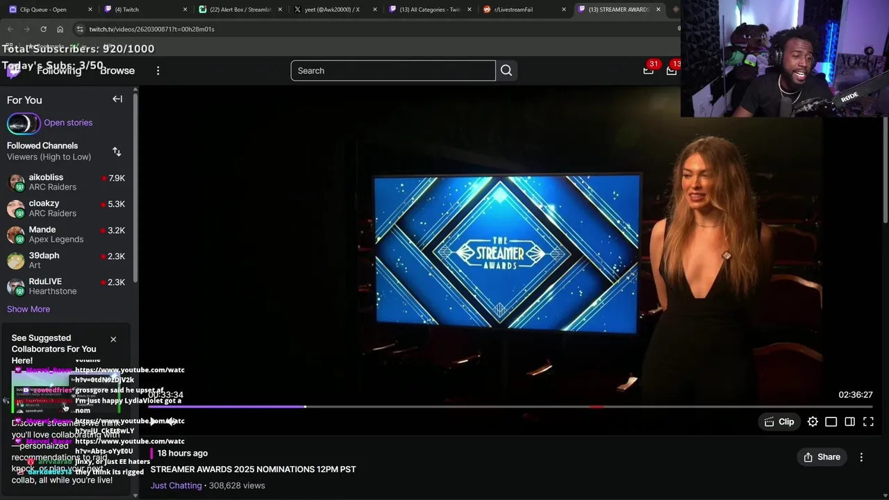Open Mande channel playing Apex Legends
This screenshot has height=500, width=889.
(66, 234)
